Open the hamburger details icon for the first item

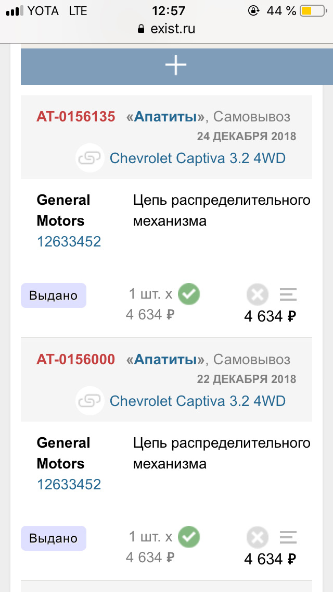pyautogui.click(x=288, y=294)
